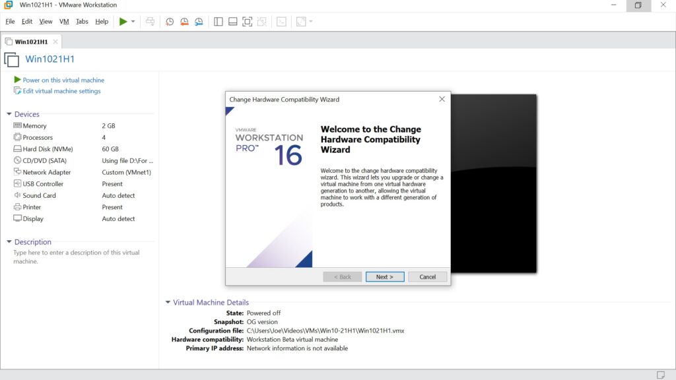
Task: Toggle the thumbnail bar icon
Action: pyautogui.click(x=233, y=21)
